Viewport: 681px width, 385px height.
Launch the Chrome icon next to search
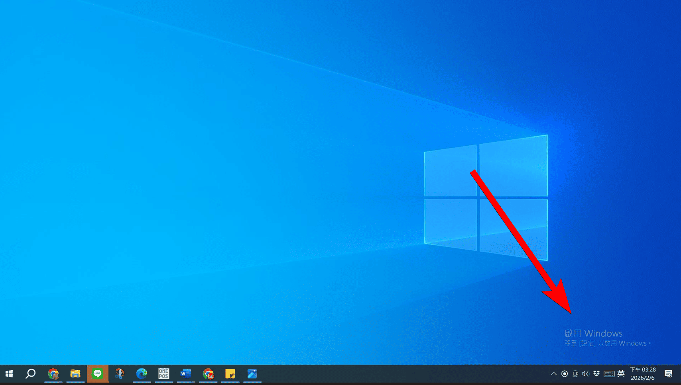pos(53,374)
